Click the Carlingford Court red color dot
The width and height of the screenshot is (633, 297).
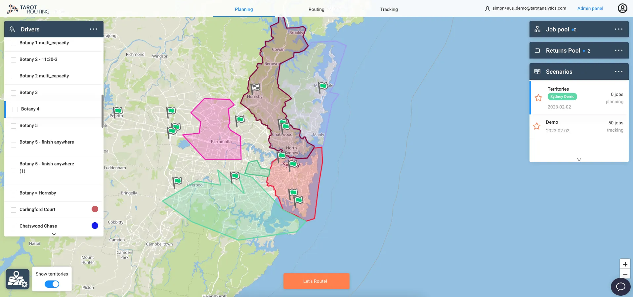[95, 209]
